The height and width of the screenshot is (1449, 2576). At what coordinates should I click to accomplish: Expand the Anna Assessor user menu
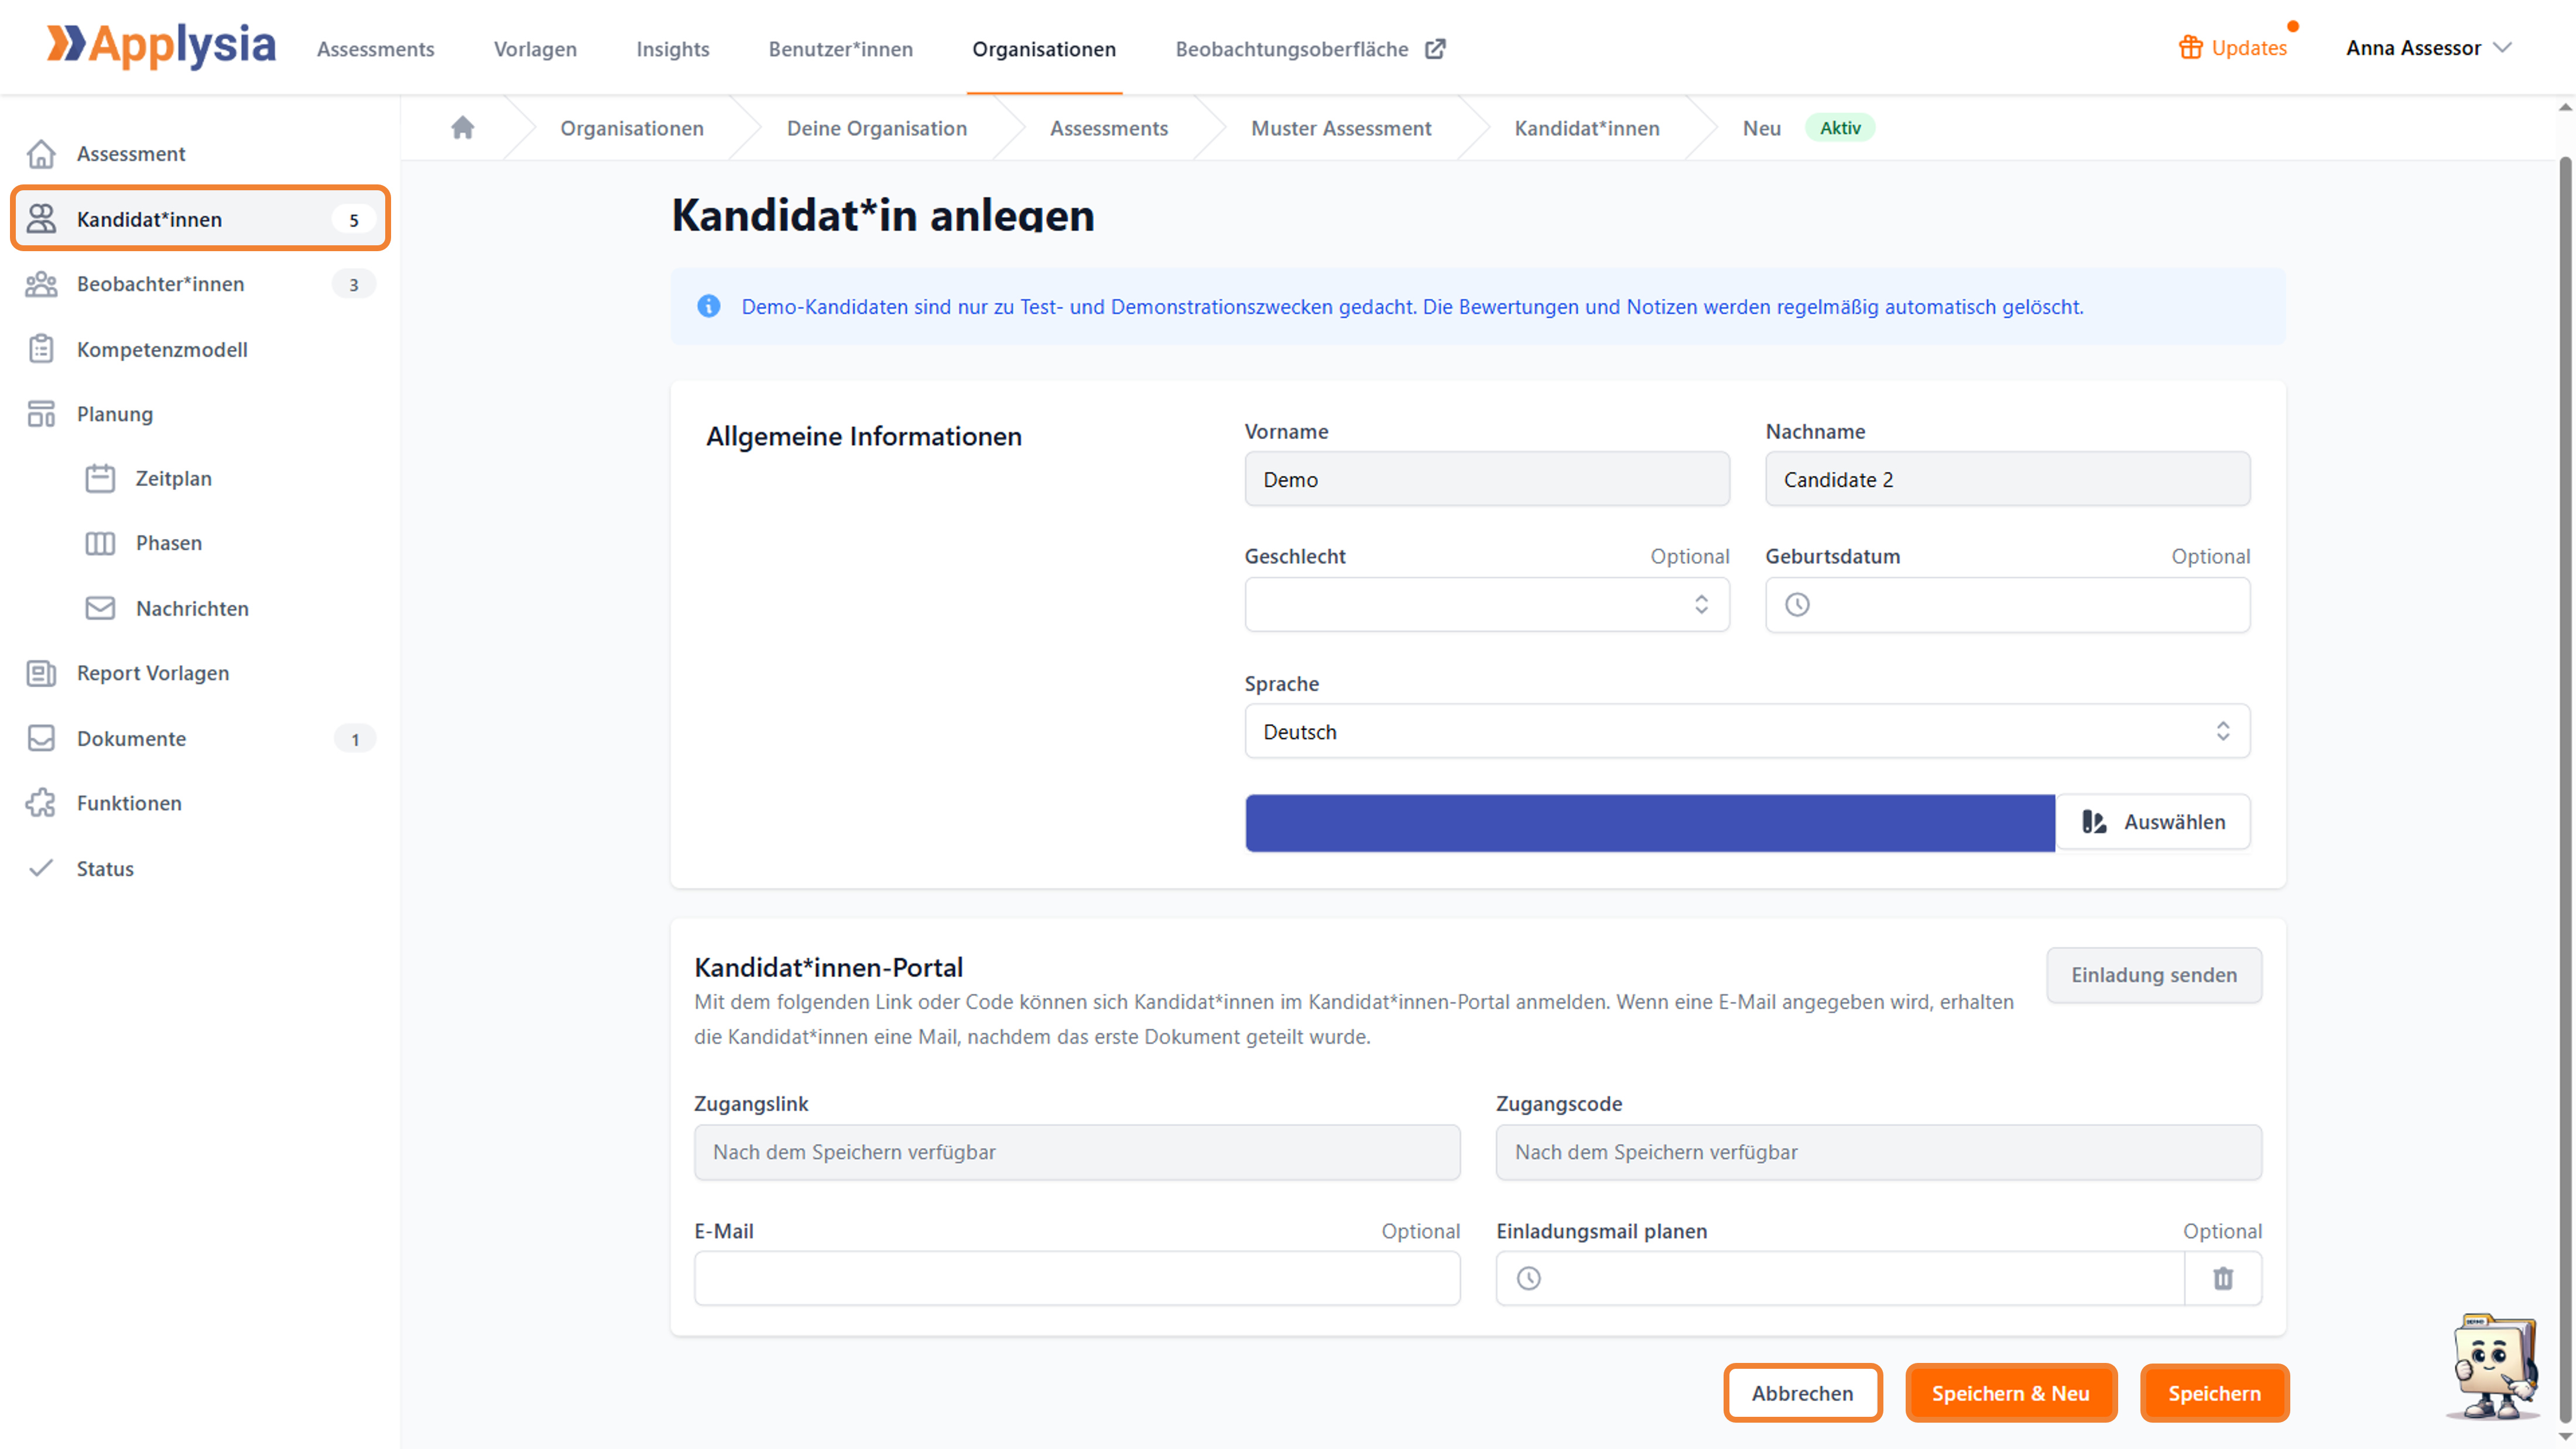pyautogui.click(x=2428, y=48)
